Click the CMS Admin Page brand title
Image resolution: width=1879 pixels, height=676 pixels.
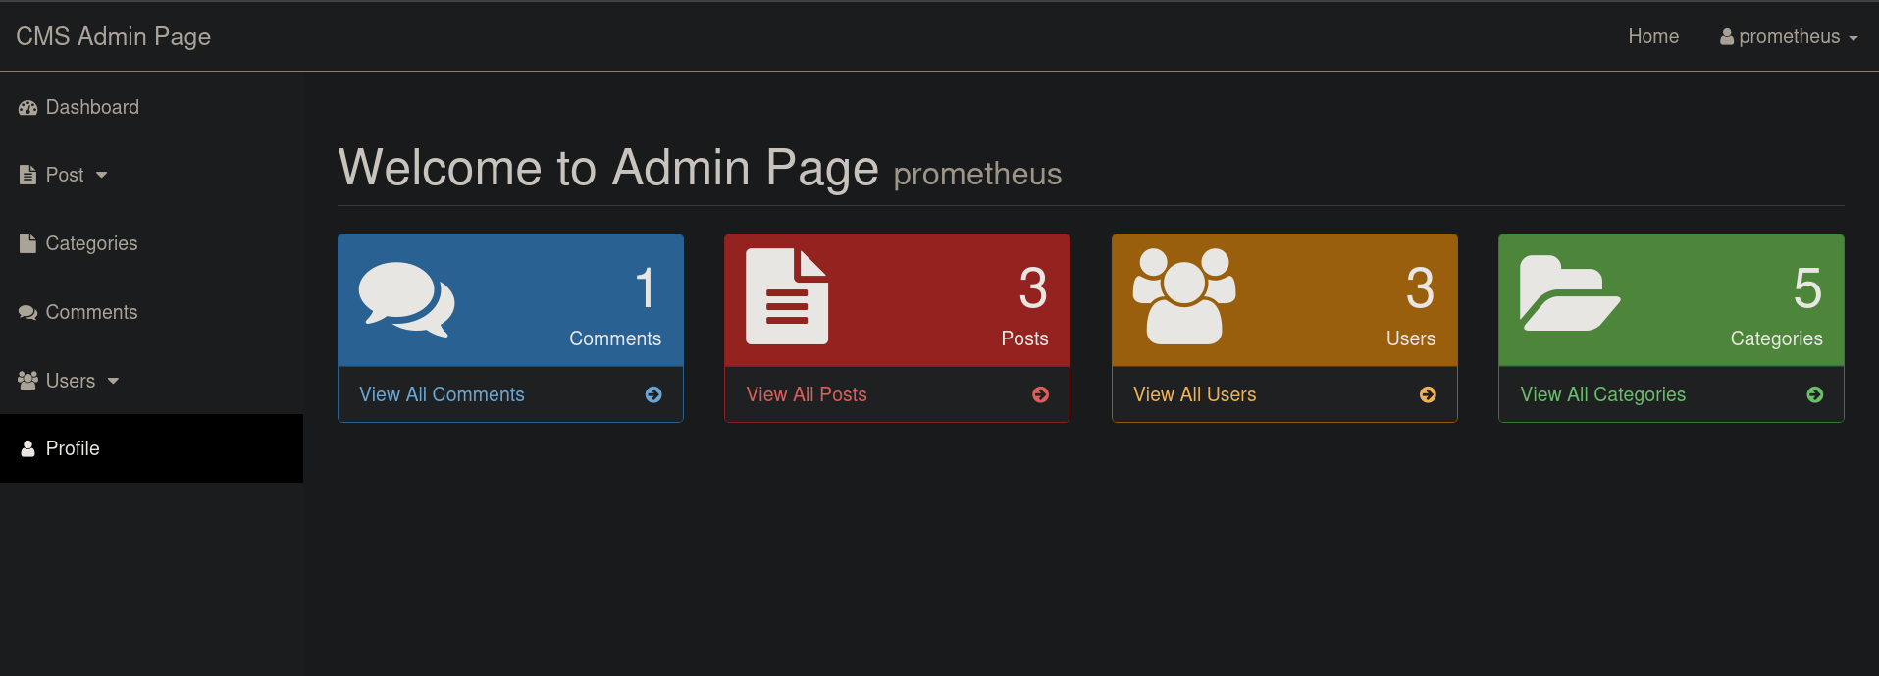(114, 36)
